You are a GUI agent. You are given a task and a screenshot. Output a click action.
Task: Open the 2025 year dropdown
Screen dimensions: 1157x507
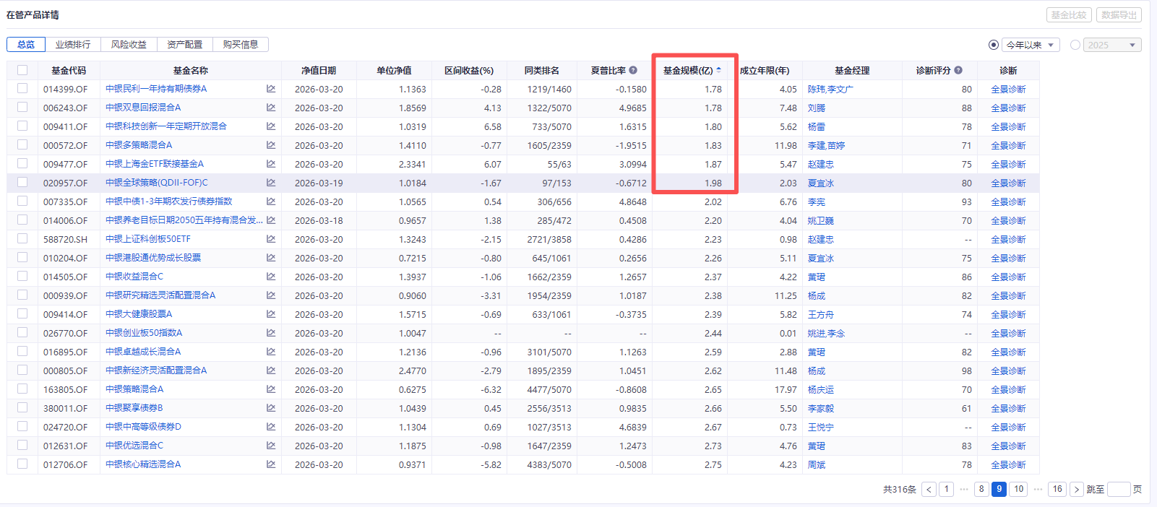1113,45
